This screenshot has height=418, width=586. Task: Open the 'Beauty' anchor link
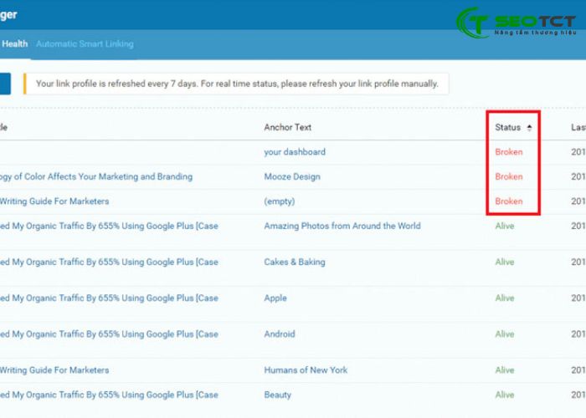coord(277,395)
